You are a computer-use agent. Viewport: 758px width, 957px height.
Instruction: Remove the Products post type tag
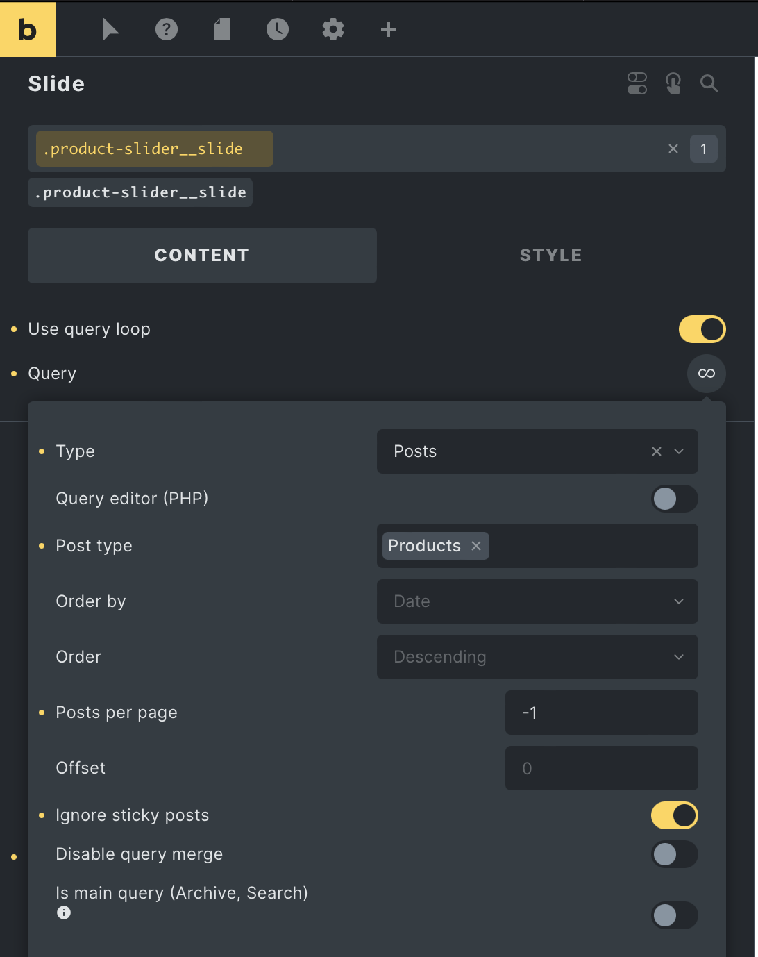point(476,546)
